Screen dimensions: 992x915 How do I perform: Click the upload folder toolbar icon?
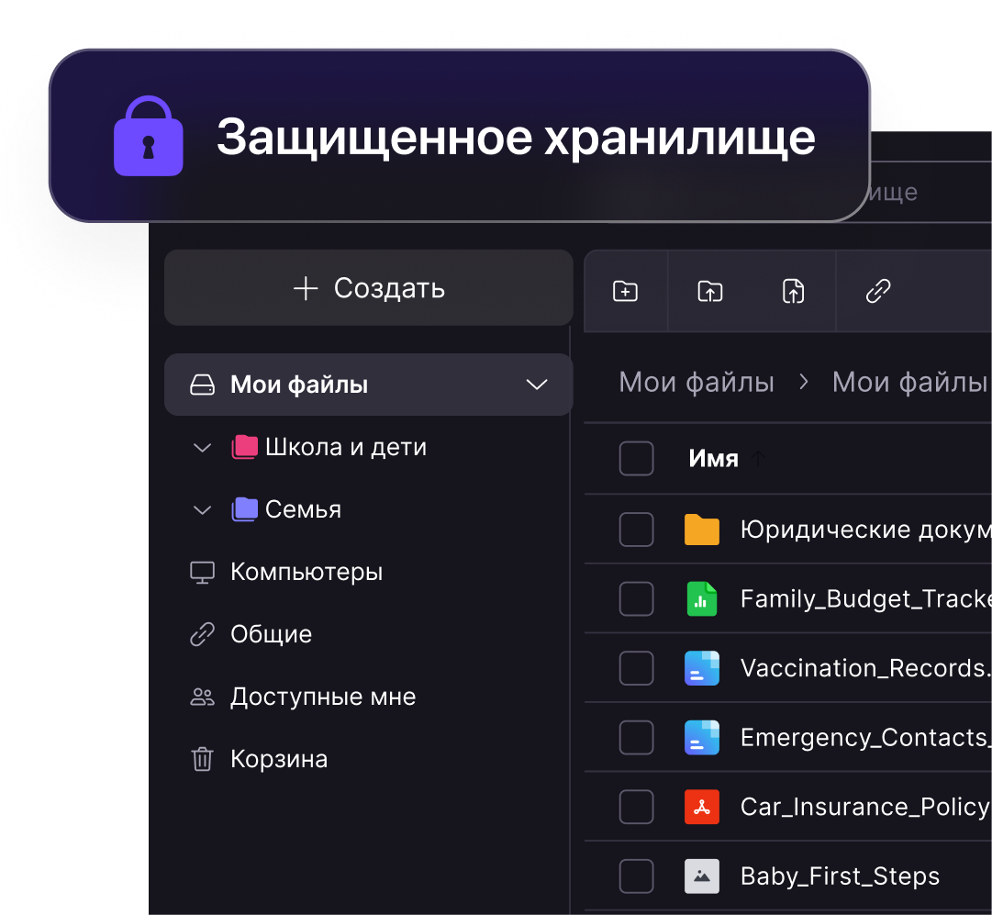point(710,291)
